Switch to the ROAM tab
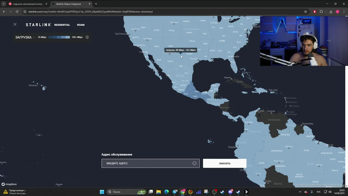 coord(81,25)
